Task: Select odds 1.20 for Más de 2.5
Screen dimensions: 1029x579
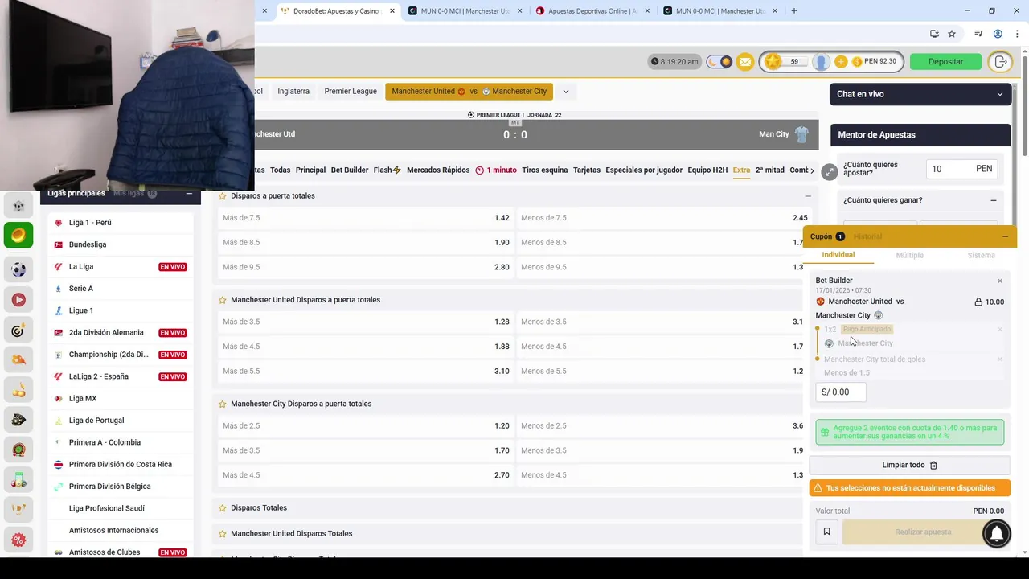Action: point(365,426)
